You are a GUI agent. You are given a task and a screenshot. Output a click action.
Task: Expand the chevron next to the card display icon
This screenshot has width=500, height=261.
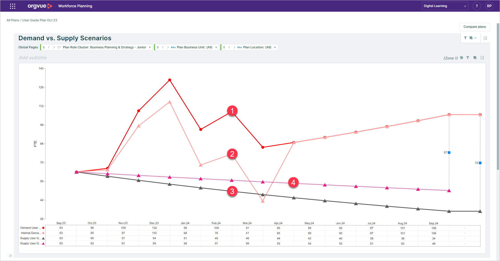tap(476, 38)
